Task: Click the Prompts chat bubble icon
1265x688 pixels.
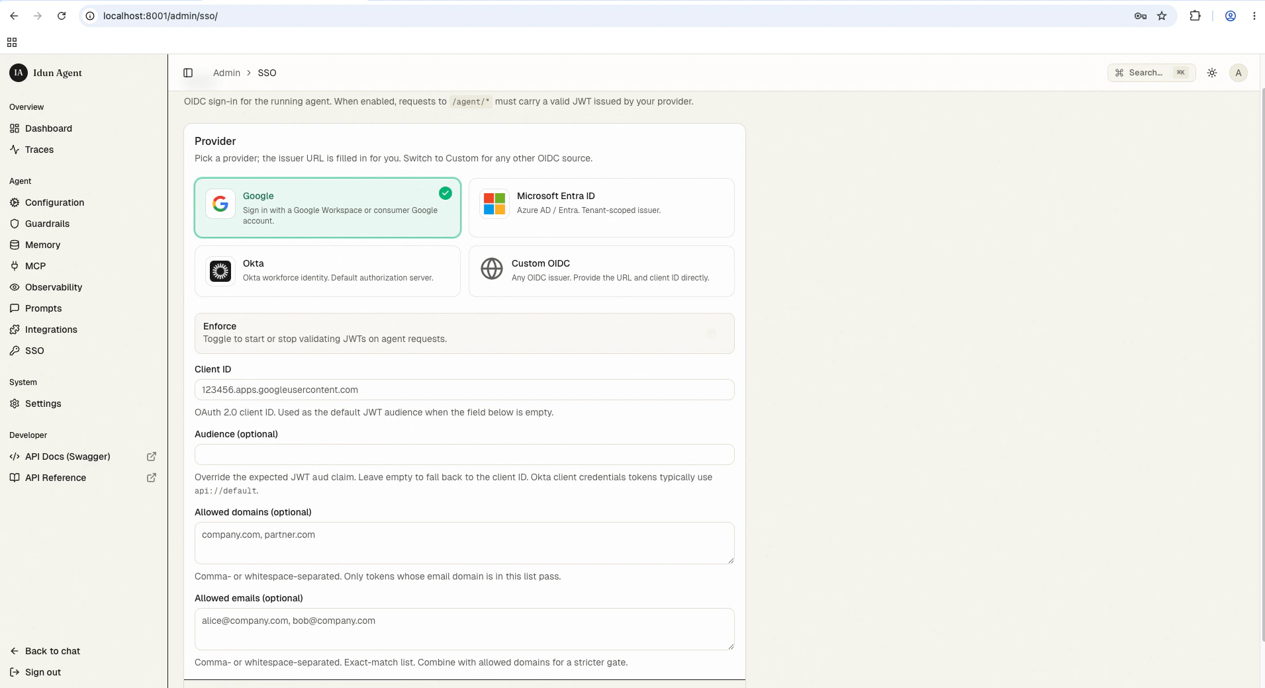Action: pos(15,308)
